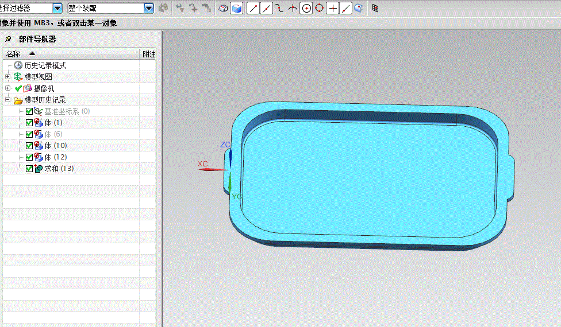
Task: Open the 整个装配 scope dropdown
Action: 149,8
